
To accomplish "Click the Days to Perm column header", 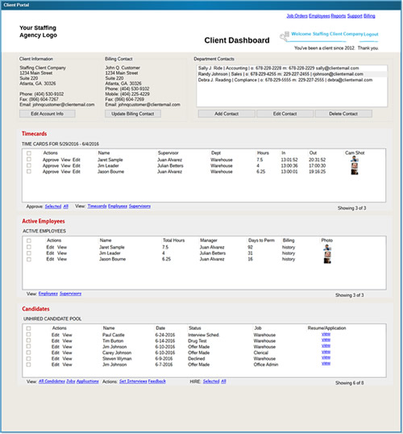I will 261,240.
